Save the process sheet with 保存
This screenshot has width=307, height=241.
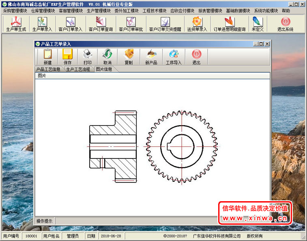[68, 57]
